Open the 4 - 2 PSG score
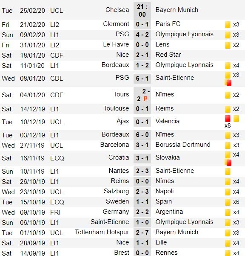 [142, 35]
